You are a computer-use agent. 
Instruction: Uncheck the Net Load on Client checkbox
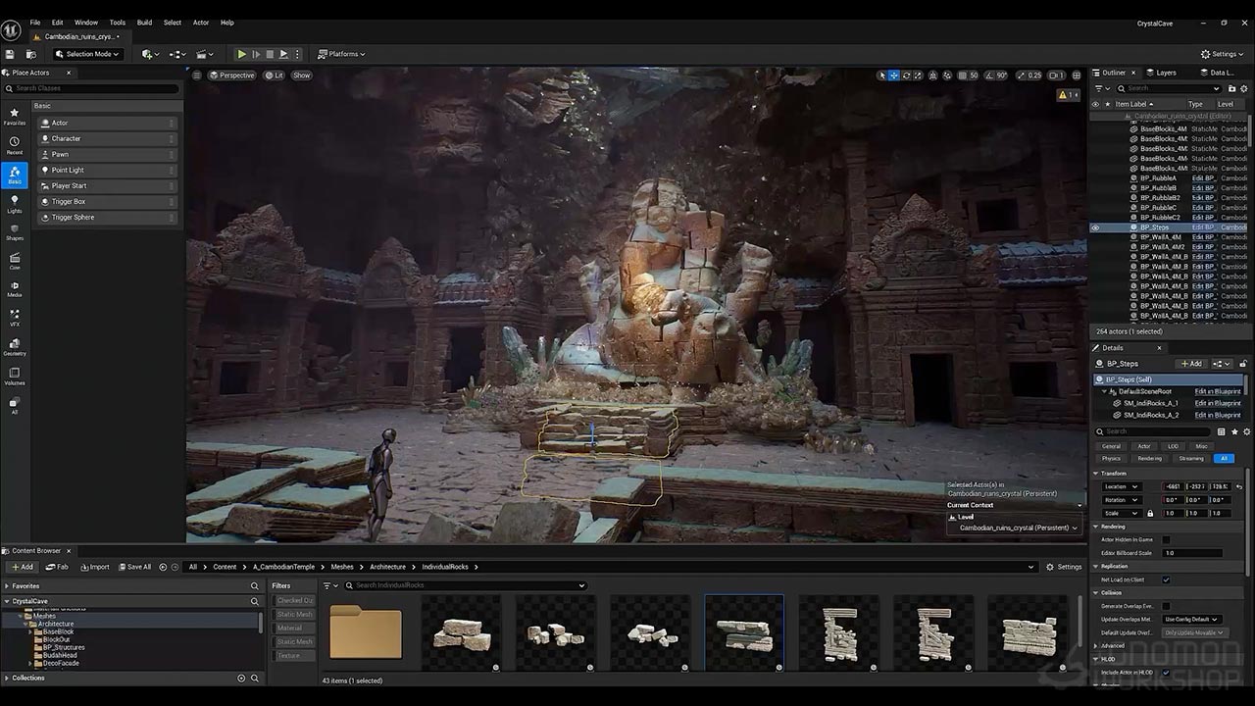pos(1166,580)
